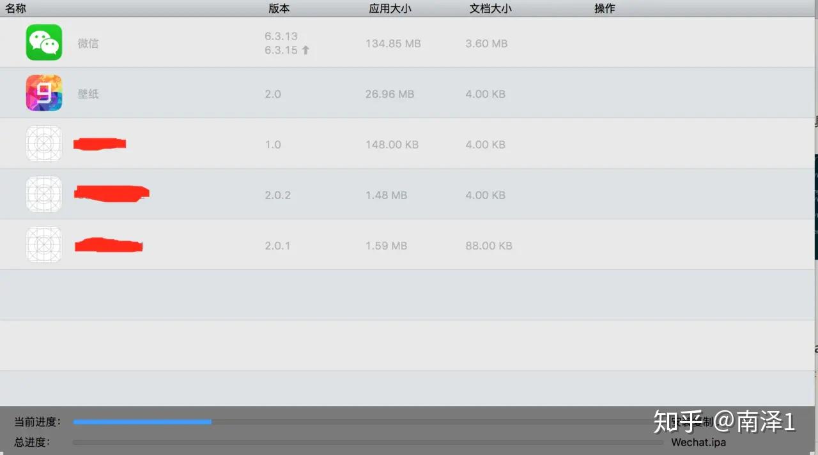Click the 88.00 KB document size
The image size is (818, 455).
pyautogui.click(x=489, y=245)
